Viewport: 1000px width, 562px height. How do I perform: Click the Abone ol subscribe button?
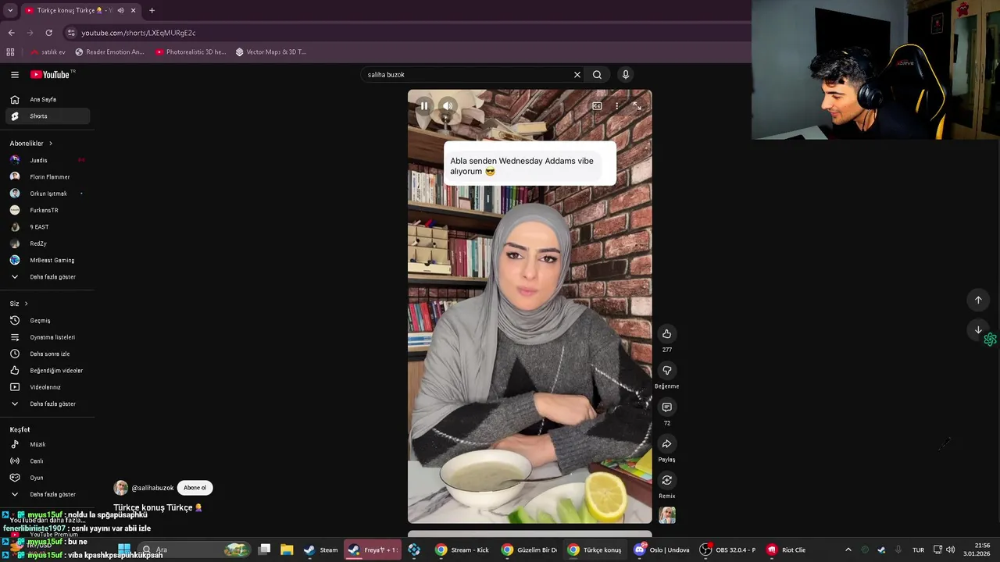pyautogui.click(x=195, y=488)
